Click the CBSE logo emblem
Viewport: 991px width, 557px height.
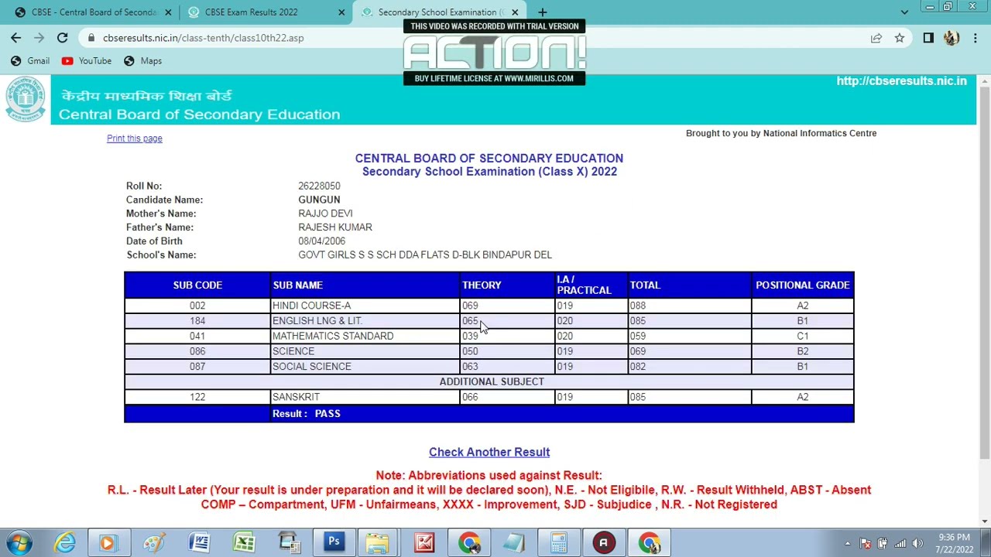pos(26,99)
